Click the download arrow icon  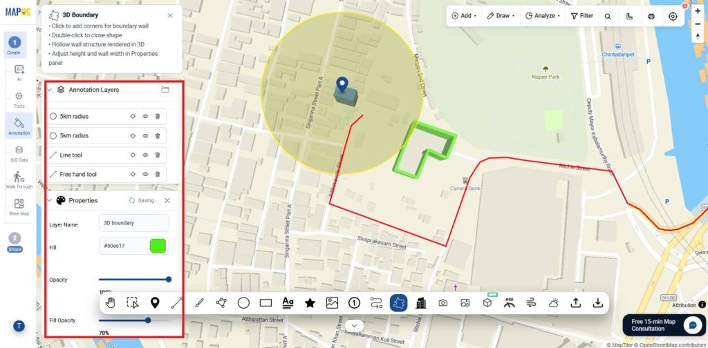(x=598, y=303)
